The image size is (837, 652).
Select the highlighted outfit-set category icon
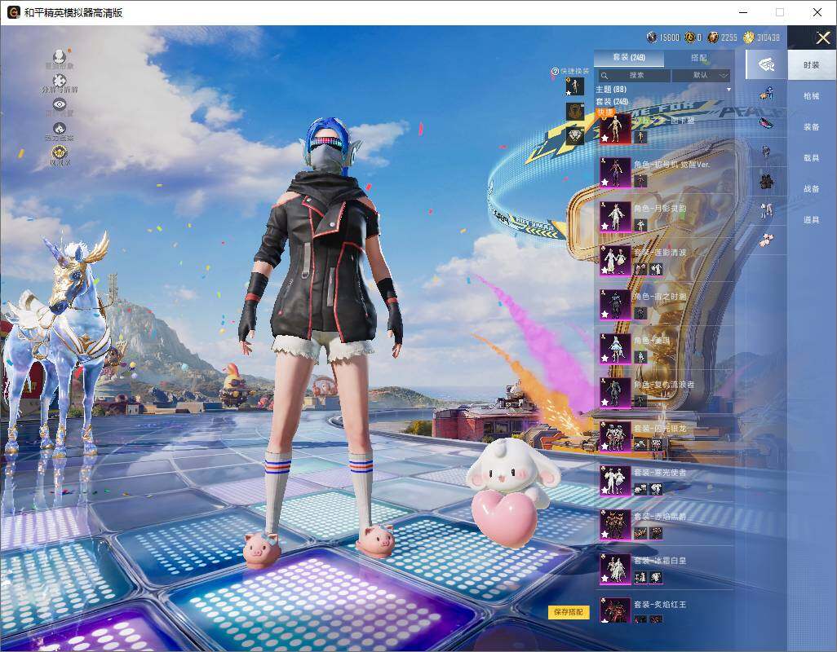(x=767, y=65)
